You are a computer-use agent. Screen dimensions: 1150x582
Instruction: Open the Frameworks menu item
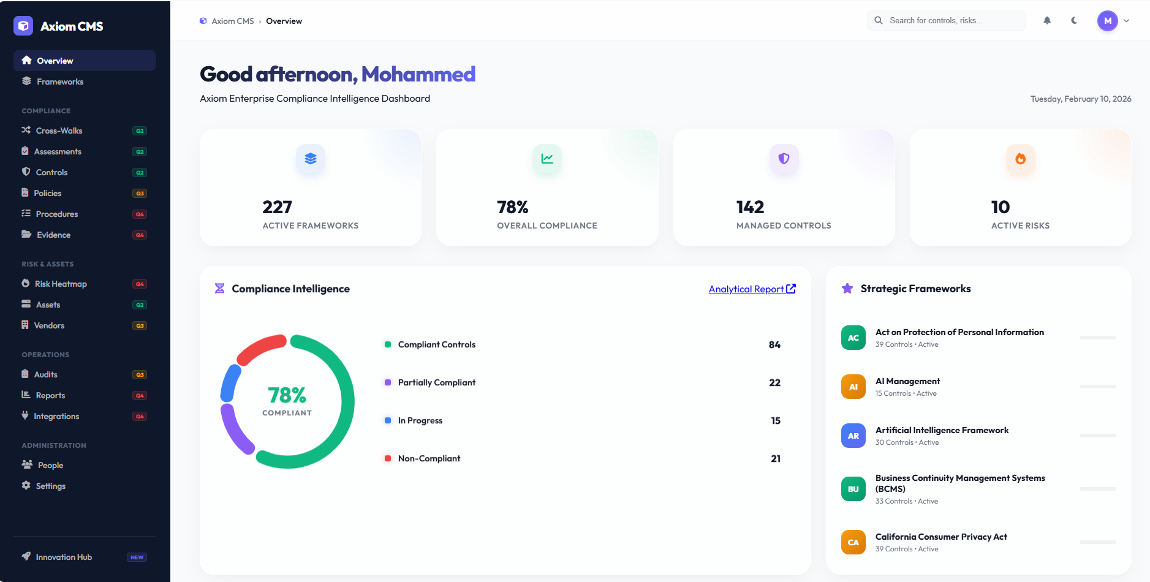tap(59, 81)
